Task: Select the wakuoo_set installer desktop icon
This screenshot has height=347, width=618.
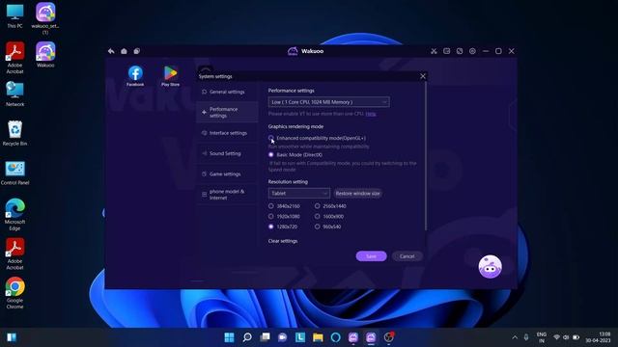Action: (x=45, y=18)
